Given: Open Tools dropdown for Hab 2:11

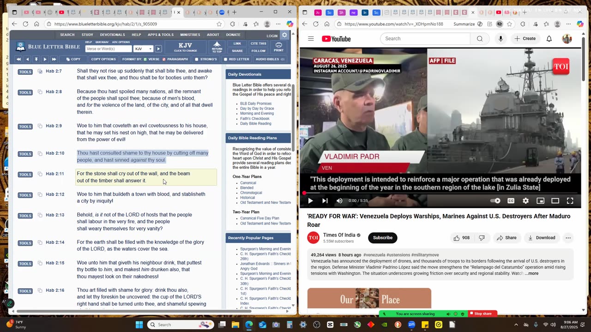Looking at the screenshot, I should tap(25, 174).
